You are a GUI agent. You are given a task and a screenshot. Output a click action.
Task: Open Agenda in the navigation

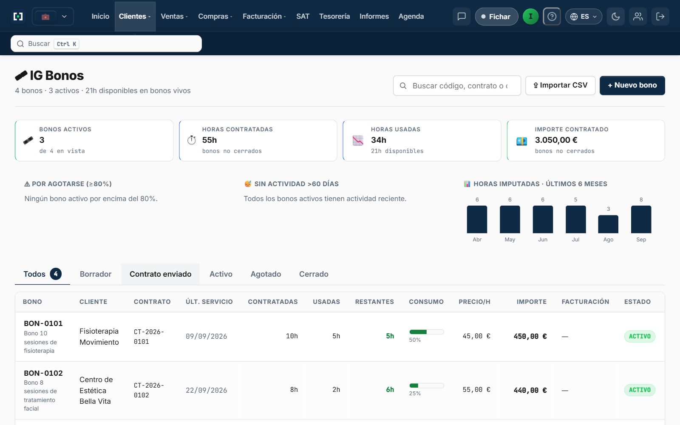[x=411, y=17]
